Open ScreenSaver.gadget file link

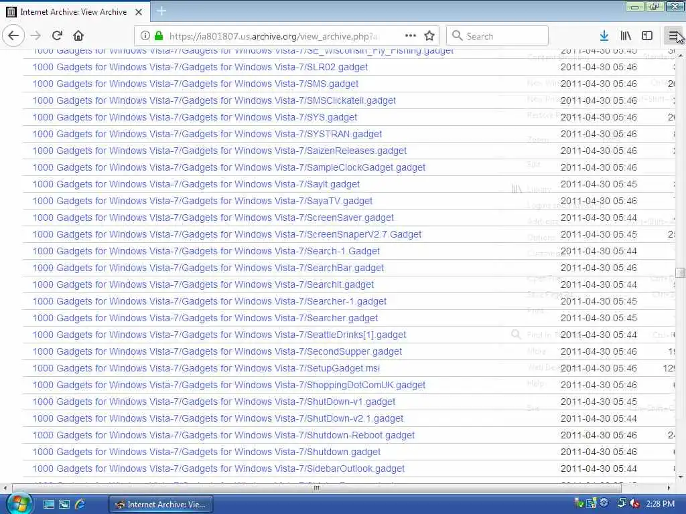(x=213, y=218)
